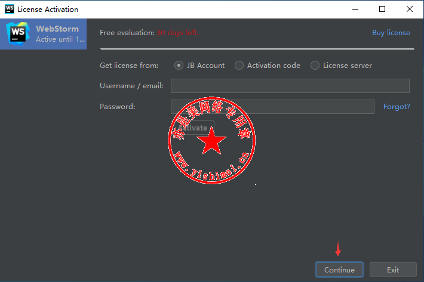This screenshot has width=424, height=282.
Task: Minimize the License Activation window
Action: (x=355, y=9)
